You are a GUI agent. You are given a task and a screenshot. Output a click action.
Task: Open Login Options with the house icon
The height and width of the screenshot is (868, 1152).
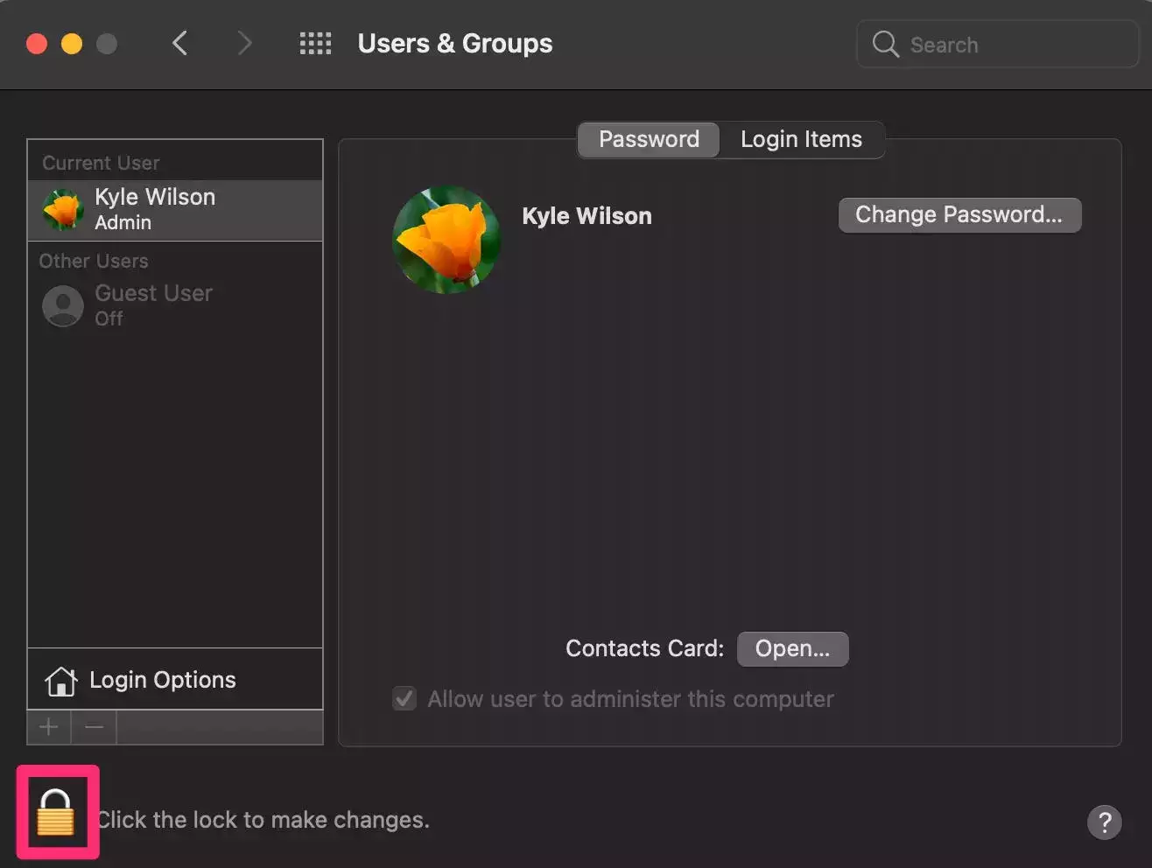(x=61, y=681)
